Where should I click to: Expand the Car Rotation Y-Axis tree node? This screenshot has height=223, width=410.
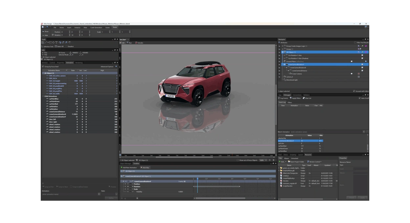(x=285, y=55)
